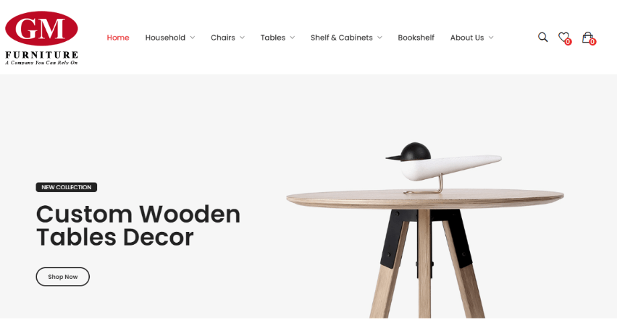This screenshot has width=617, height=320.
Task: Select the Household menu label
Action: point(165,38)
